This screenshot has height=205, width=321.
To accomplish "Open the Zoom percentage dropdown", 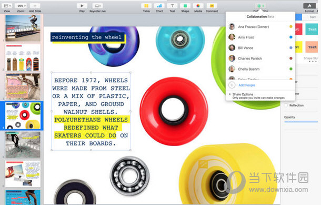I will (21, 6).
